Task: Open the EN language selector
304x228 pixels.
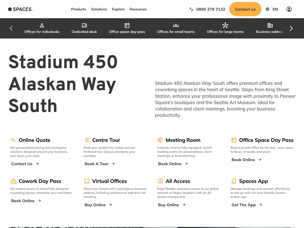Action: [x=275, y=9]
